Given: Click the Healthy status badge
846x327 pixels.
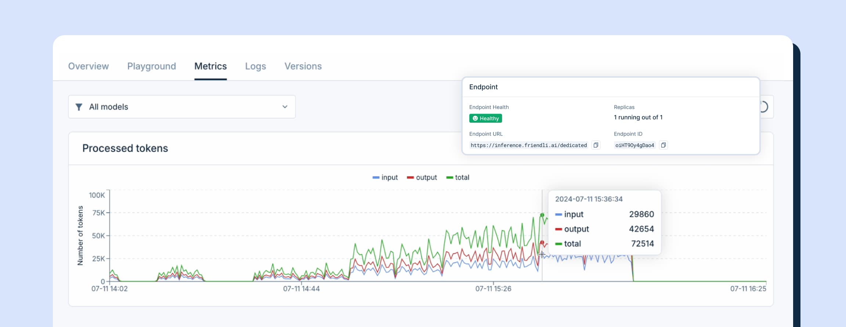Looking at the screenshot, I should [485, 118].
